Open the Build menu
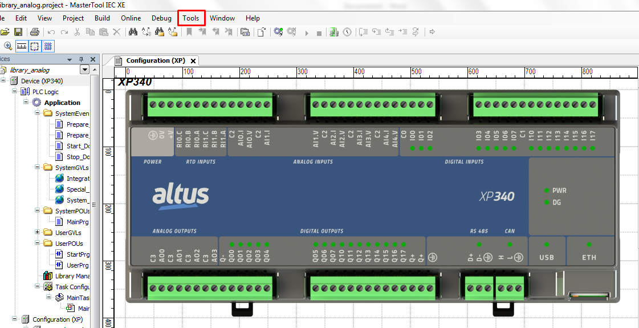Image resolution: width=639 pixels, height=328 pixels. pos(102,18)
